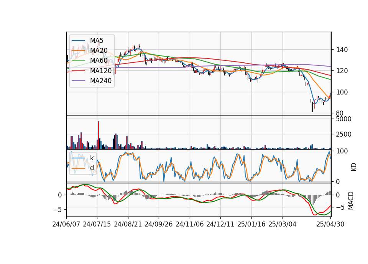Click the purple MA240 legend line sample

[78, 81]
